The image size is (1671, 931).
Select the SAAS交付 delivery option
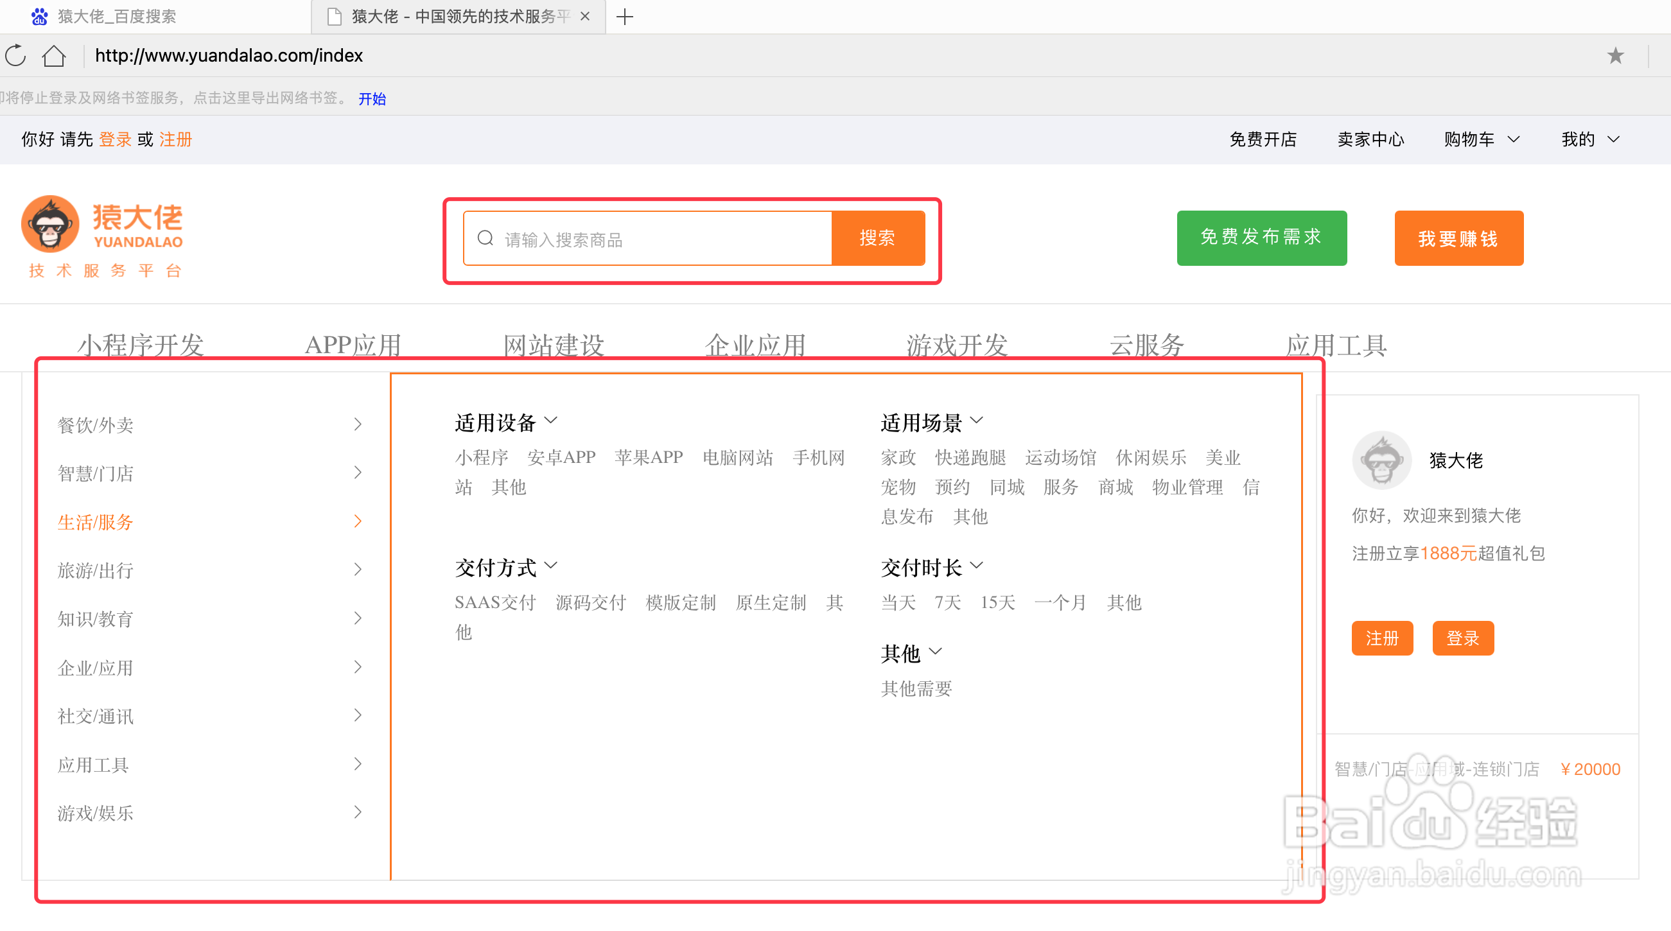(x=495, y=602)
